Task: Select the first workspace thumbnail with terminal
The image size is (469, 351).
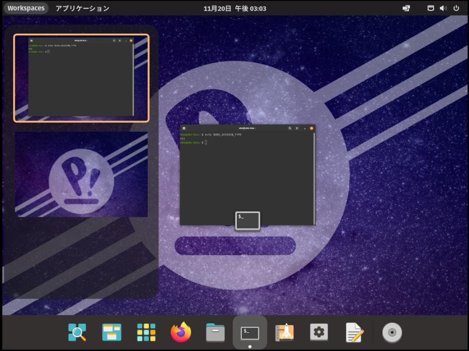Action: click(x=81, y=78)
